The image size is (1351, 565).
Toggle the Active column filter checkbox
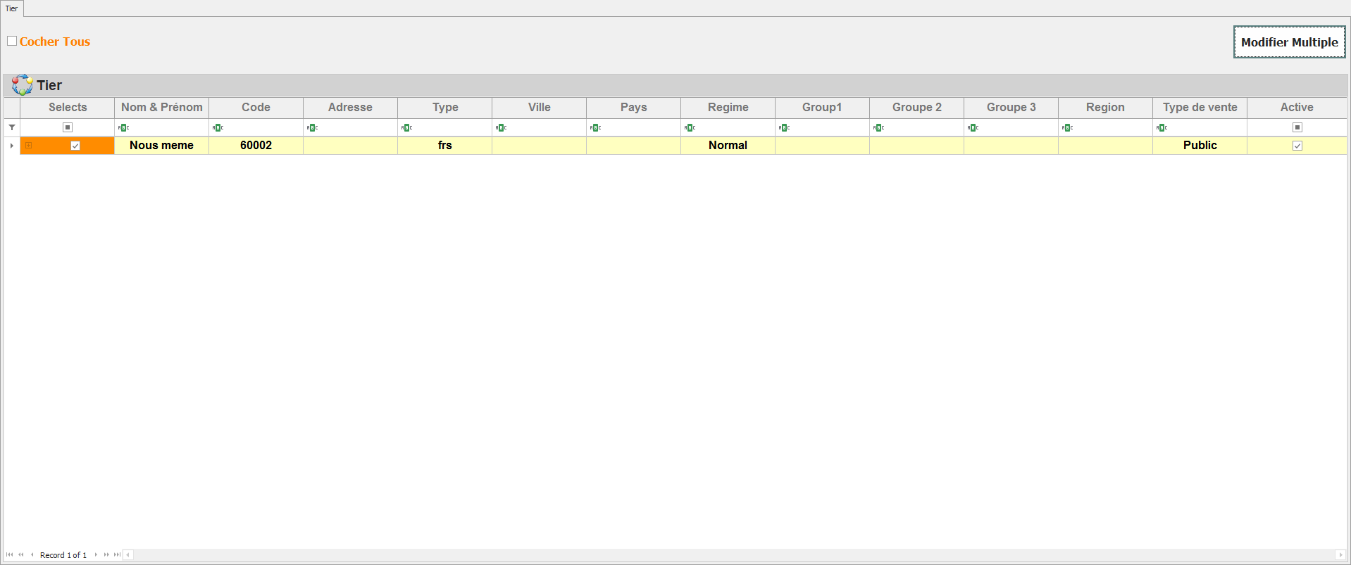(x=1297, y=127)
